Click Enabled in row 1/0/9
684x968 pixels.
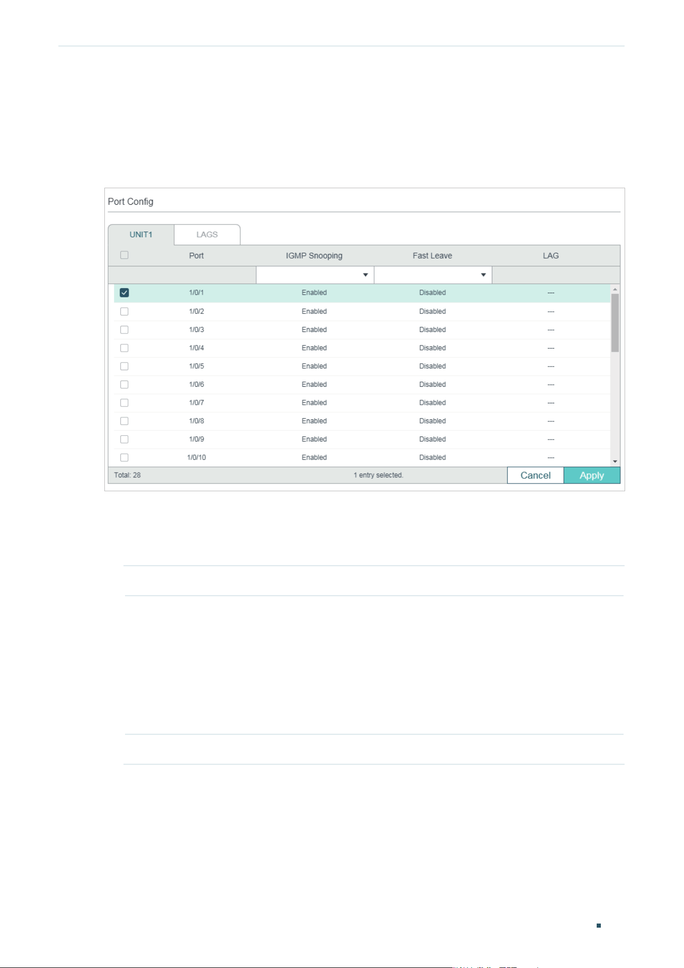click(314, 439)
